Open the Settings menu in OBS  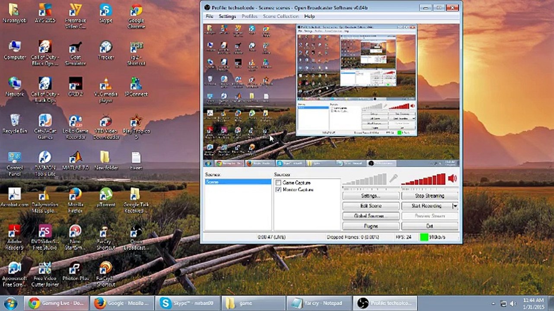[227, 16]
